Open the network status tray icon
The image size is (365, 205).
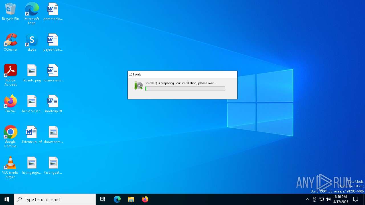pos(321,199)
